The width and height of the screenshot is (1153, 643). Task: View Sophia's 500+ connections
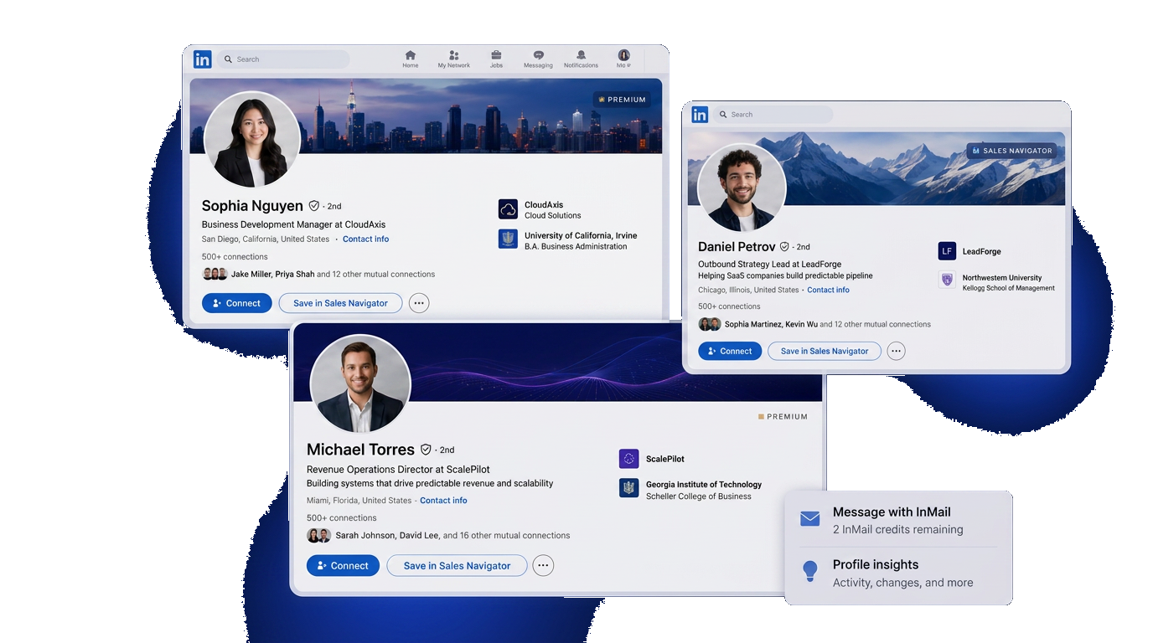235,257
